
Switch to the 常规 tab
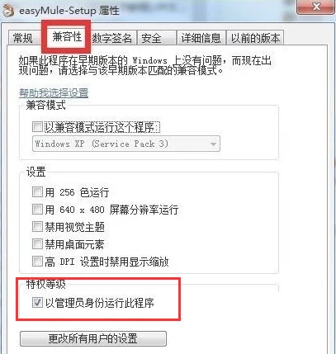pos(23,38)
